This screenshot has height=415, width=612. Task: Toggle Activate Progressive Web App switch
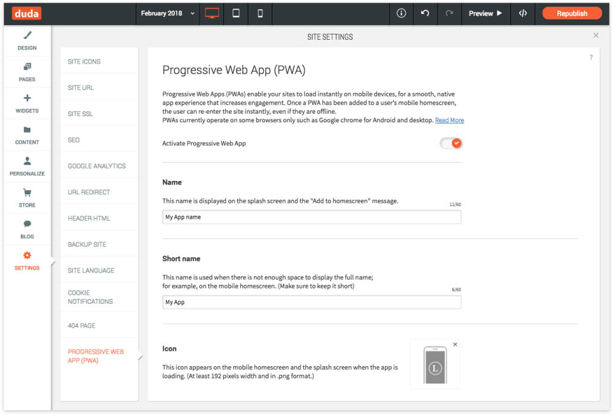451,144
